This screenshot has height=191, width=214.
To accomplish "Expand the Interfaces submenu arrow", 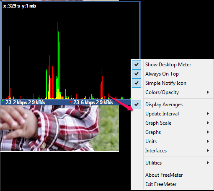I will (x=208, y=151).
